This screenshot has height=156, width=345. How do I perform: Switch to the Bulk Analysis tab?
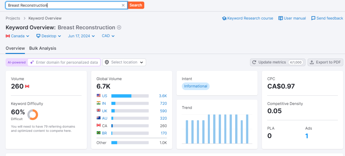(43, 48)
